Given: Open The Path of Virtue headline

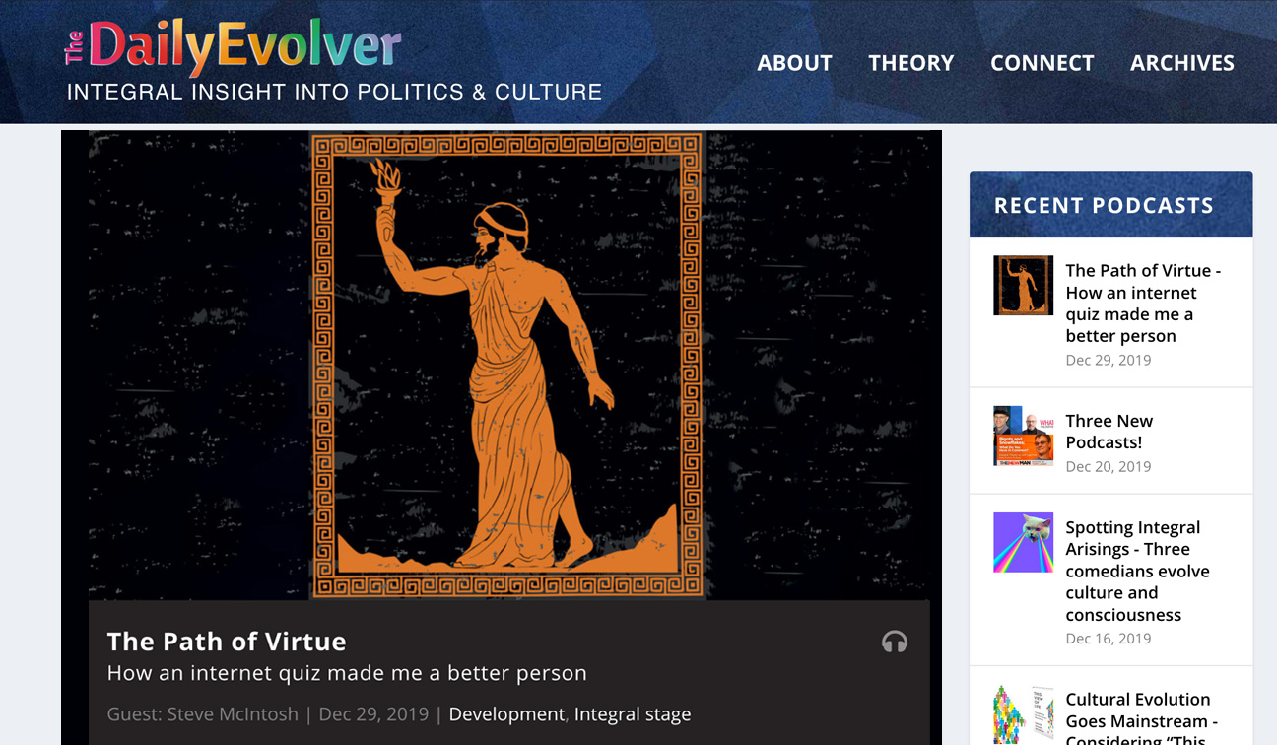Looking at the screenshot, I should pyautogui.click(x=227, y=642).
